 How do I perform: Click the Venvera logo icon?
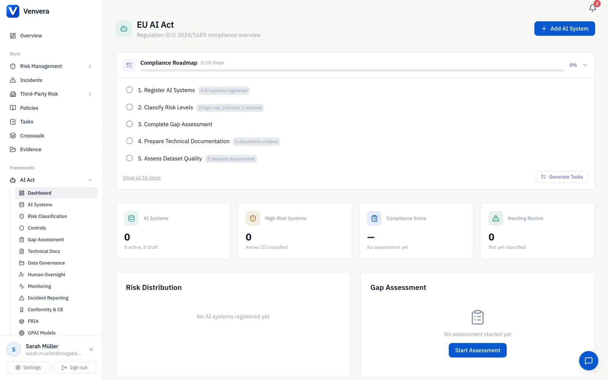coord(13,11)
